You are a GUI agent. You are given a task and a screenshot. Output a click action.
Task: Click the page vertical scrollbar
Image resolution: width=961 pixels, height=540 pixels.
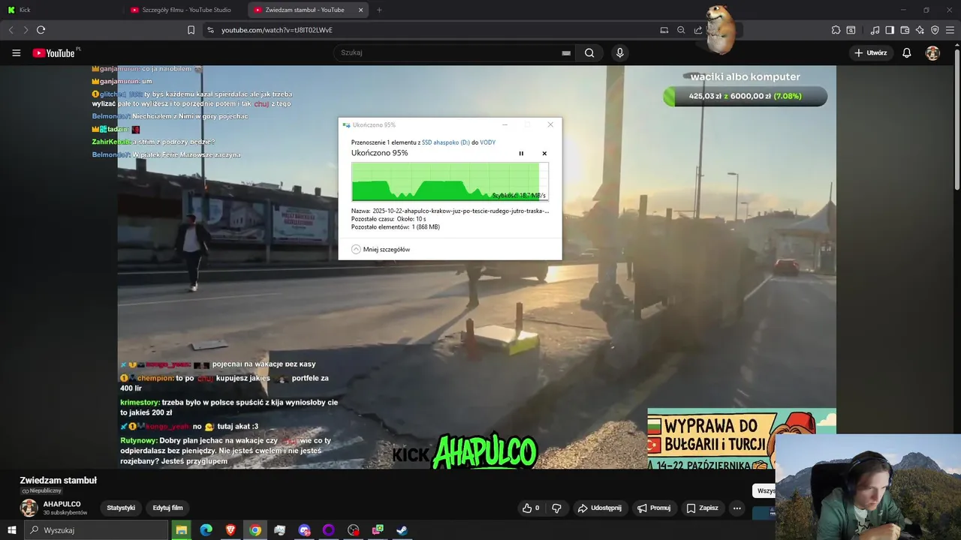coord(956,120)
